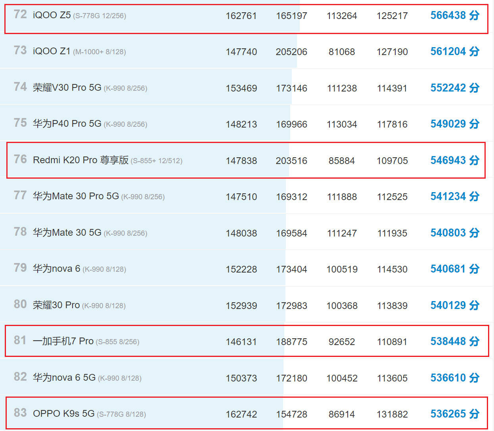494x431 pixels.
Task: Click the OPPO K9s 5G device name
Action: click(64, 414)
